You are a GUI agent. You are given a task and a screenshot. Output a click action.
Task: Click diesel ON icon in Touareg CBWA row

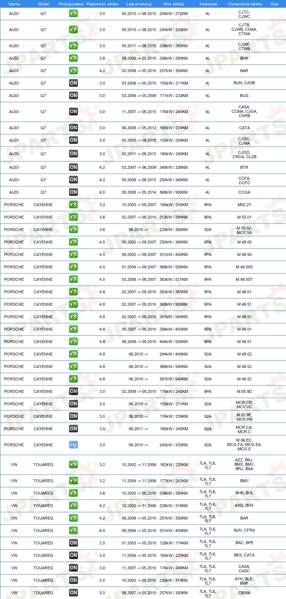click(x=74, y=593)
